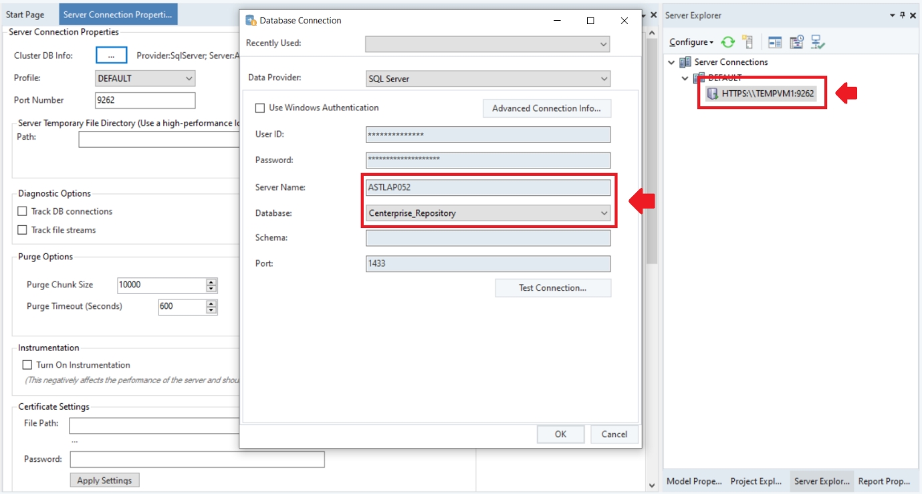This screenshot has height=494, width=922.
Task: Refresh the Server Explorer tree
Action: point(728,42)
